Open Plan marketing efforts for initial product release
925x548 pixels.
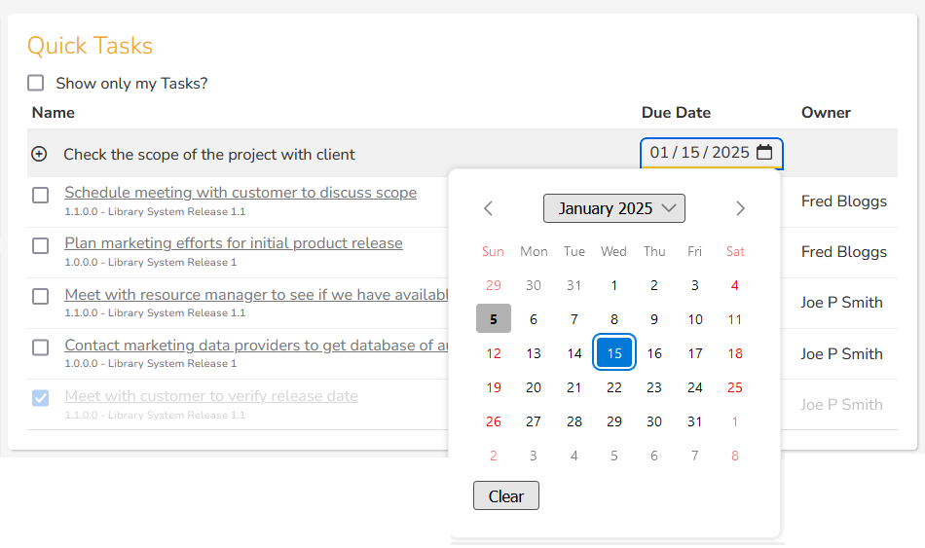(x=234, y=243)
